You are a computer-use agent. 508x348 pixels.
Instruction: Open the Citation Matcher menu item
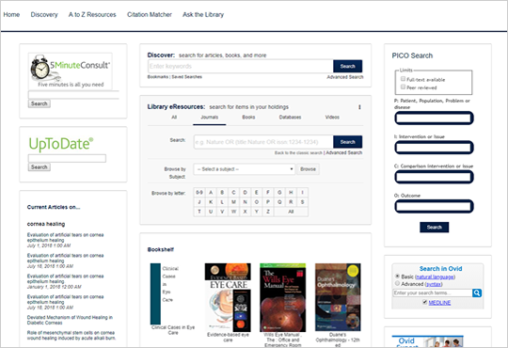point(150,15)
